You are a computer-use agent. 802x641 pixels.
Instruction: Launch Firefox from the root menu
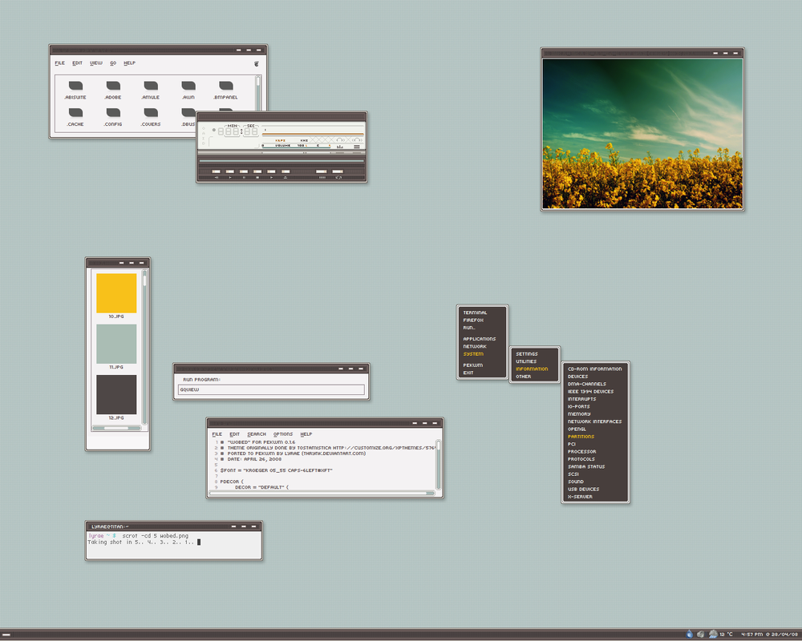coord(473,320)
